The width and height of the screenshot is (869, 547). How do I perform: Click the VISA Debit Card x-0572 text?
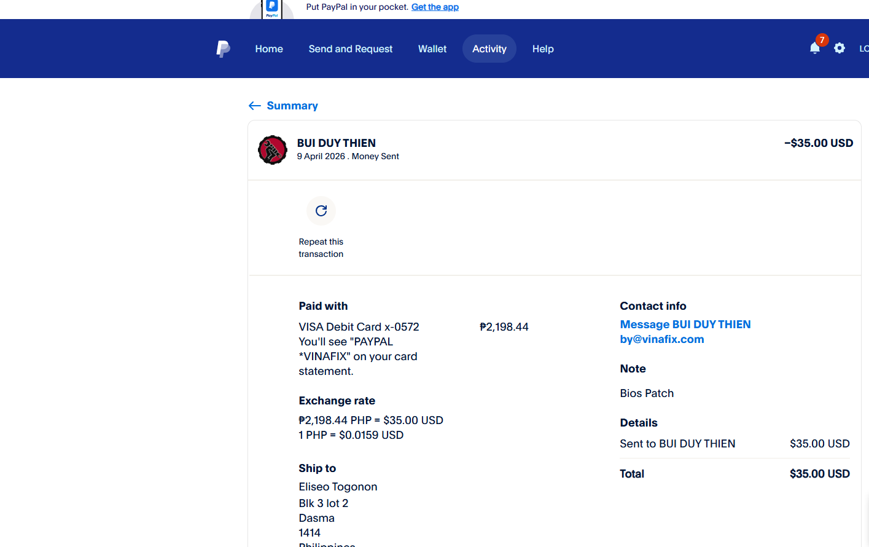359,327
